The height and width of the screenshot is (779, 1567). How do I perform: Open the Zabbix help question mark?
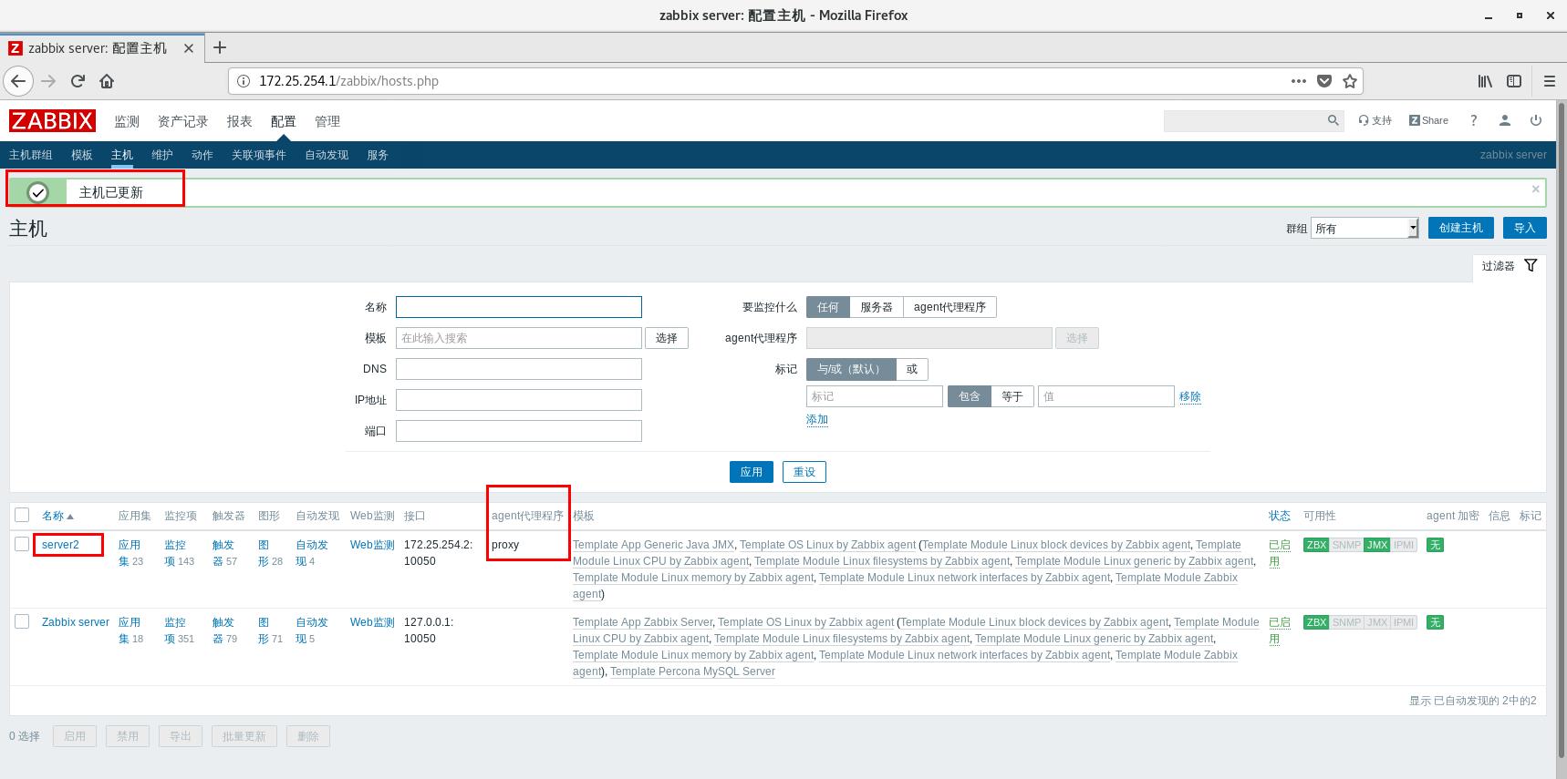(1473, 120)
